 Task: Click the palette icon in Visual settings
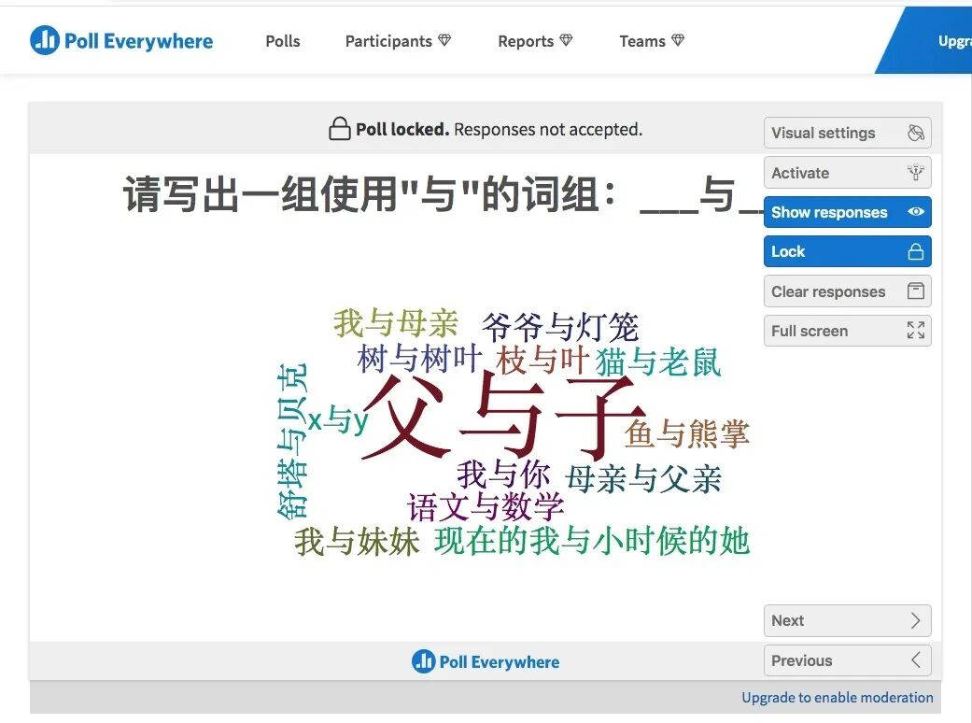(916, 133)
